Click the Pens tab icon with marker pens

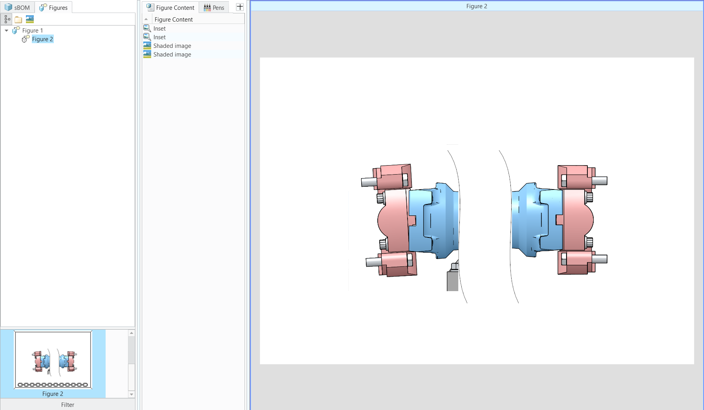(x=206, y=7)
